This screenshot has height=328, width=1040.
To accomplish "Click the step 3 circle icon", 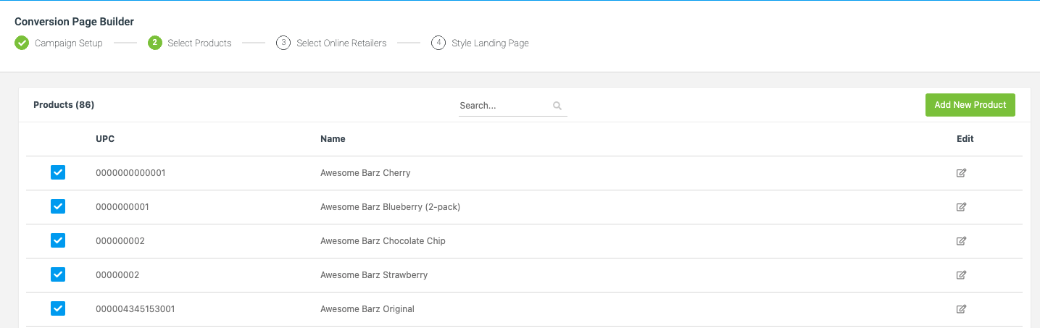I will tap(283, 43).
